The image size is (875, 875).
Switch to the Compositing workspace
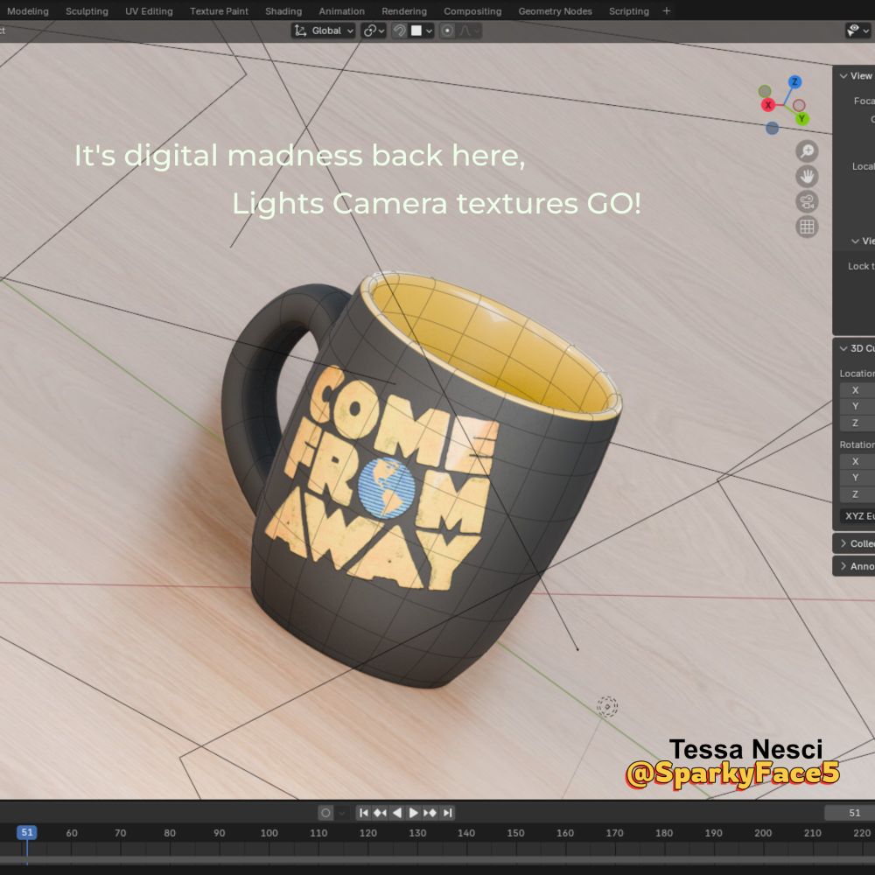point(472,11)
